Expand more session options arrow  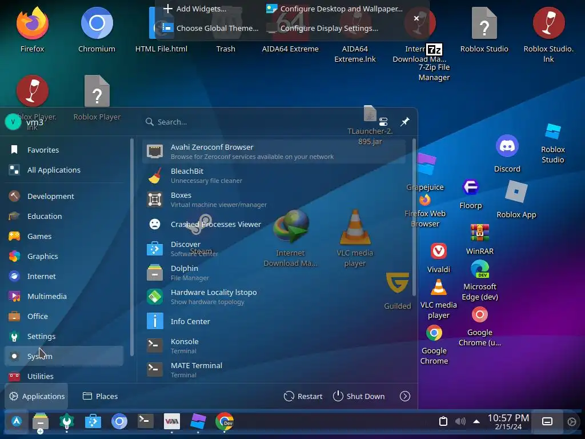[x=405, y=396]
